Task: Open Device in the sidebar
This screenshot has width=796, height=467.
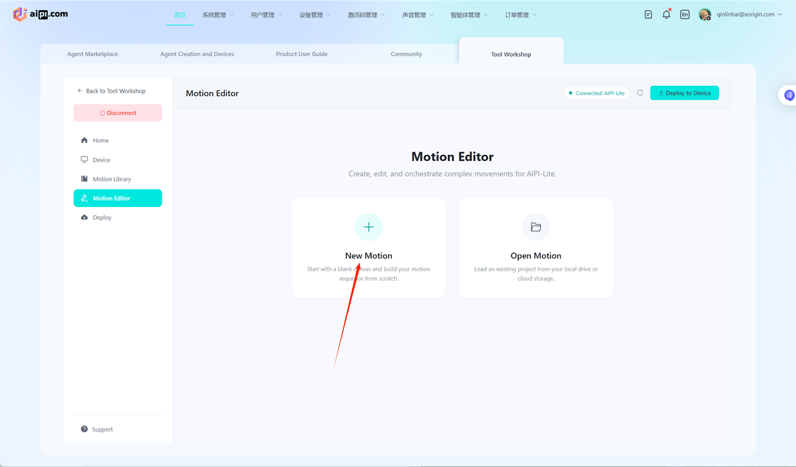Action: pyautogui.click(x=118, y=160)
